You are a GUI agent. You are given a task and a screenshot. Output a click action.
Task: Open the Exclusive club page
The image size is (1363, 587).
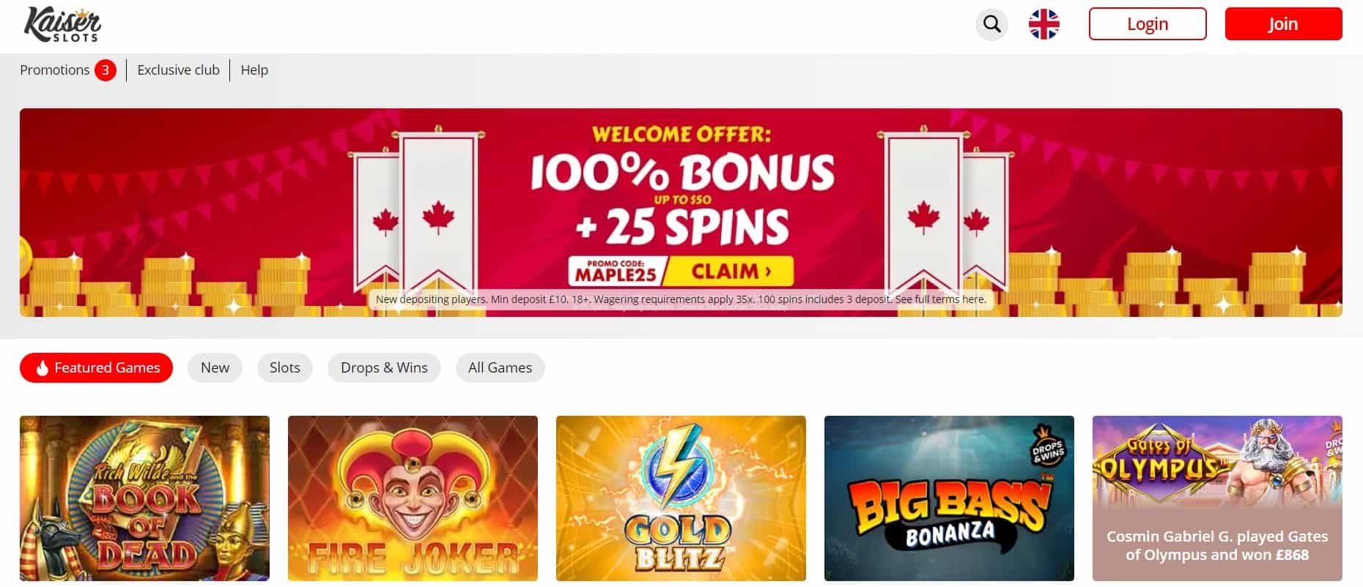[178, 70]
